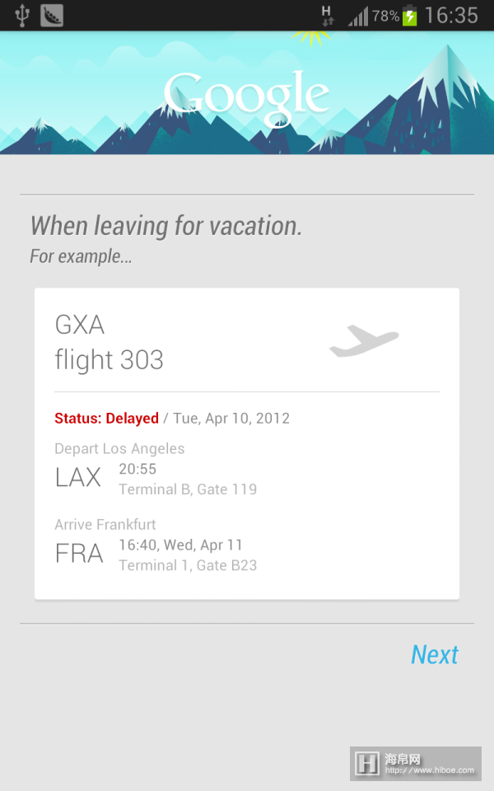Tap the When leaving for vacation heading
The height and width of the screenshot is (791, 494).
coord(165,226)
